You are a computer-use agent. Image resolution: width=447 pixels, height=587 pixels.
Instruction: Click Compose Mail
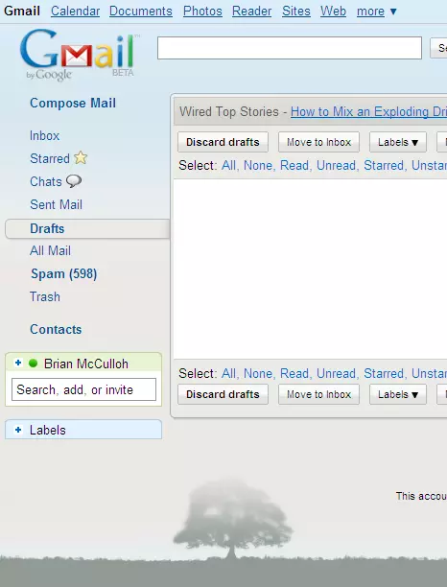pyautogui.click(x=73, y=103)
